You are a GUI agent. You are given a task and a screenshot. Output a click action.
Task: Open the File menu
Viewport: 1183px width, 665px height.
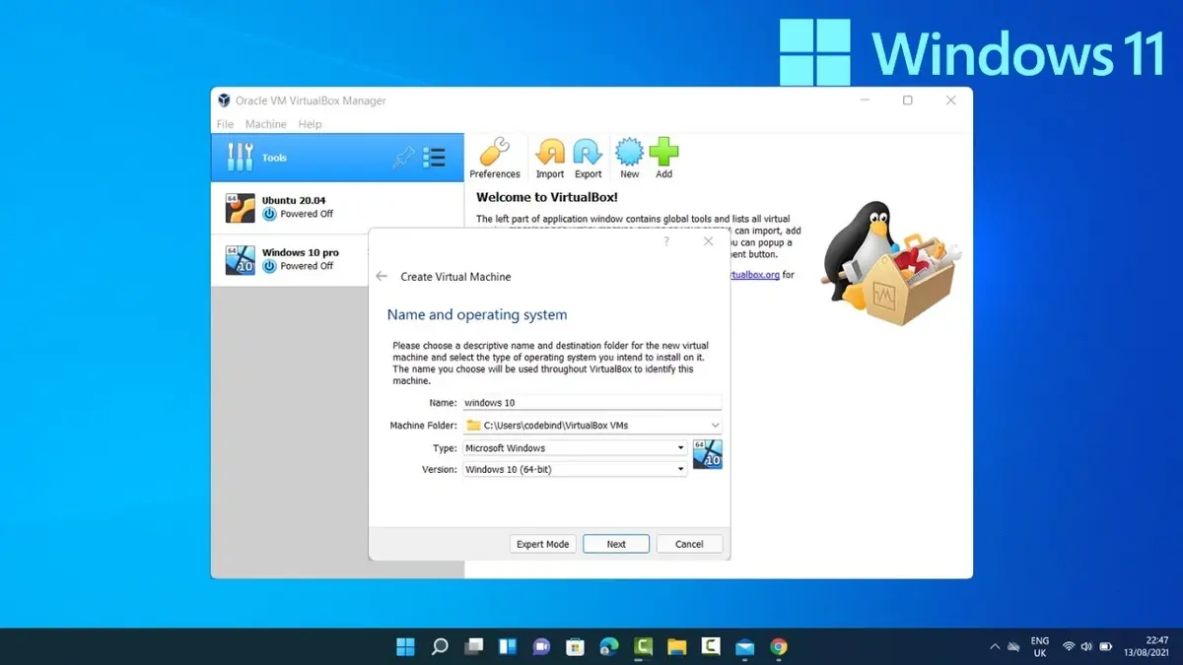pyautogui.click(x=224, y=123)
